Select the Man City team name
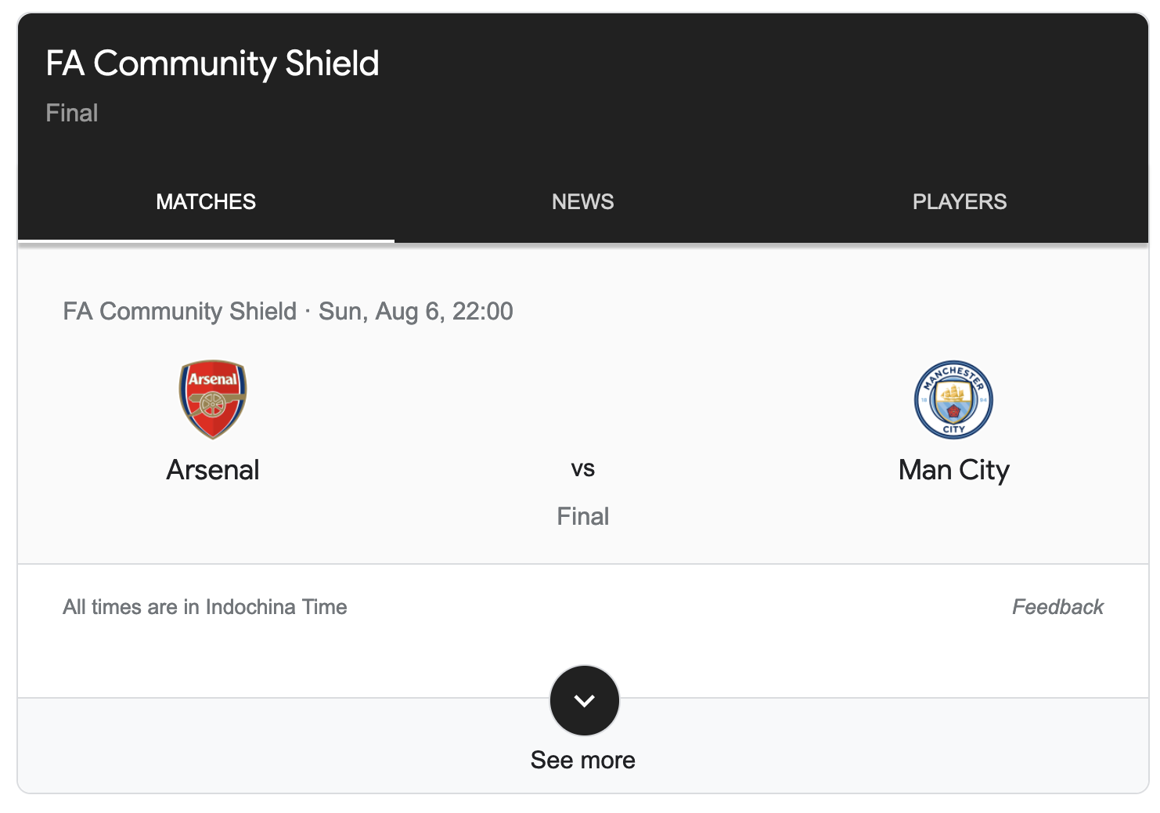Viewport: 1160px width, 813px height. click(953, 470)
